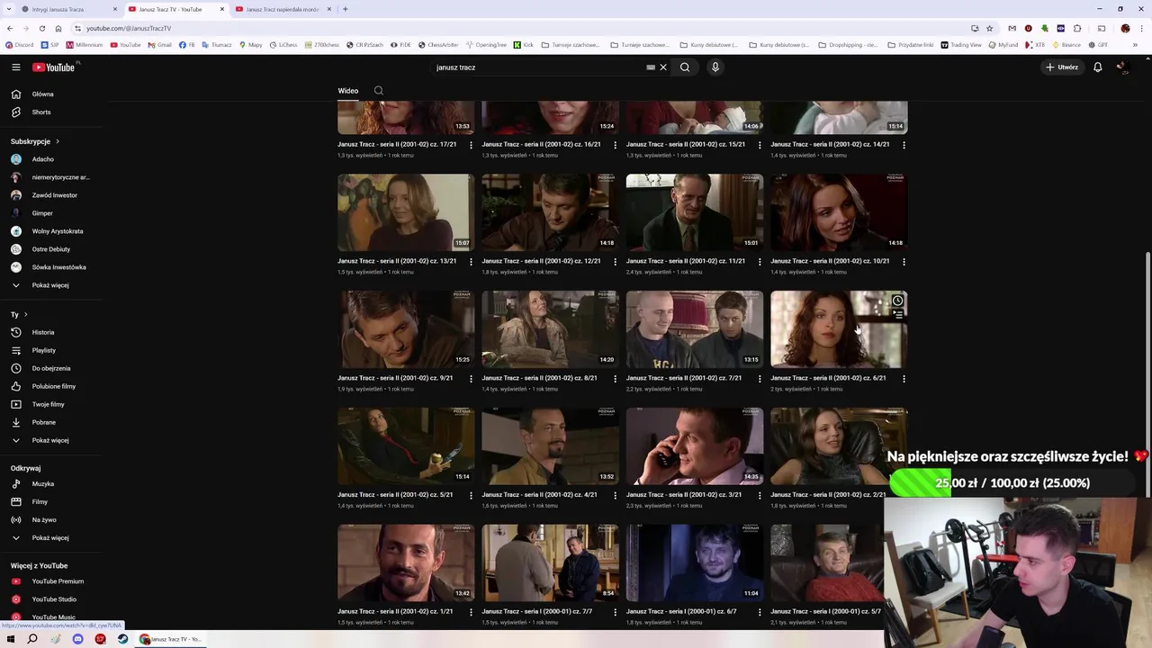The image size is (1152, 648).
Task: Play the cz. 7/21 video thumbnail
Action: click(x=695, y=329)
